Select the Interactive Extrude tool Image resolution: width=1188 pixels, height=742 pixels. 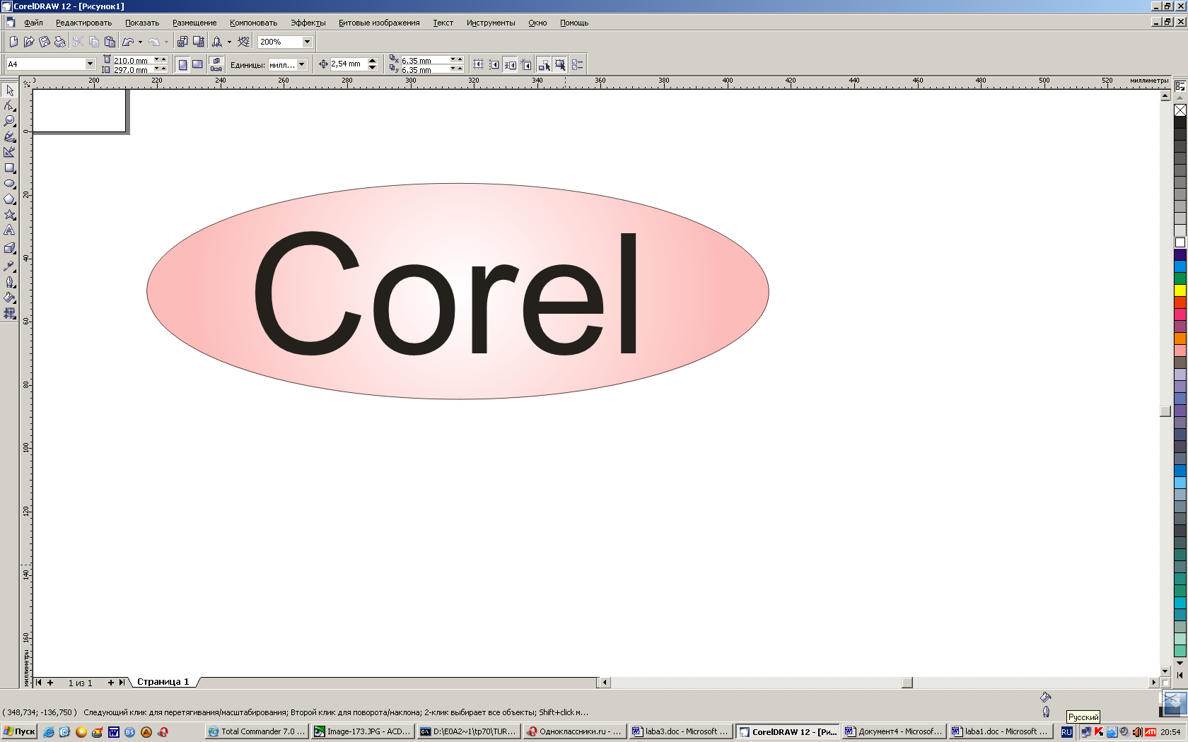point(10,248)
